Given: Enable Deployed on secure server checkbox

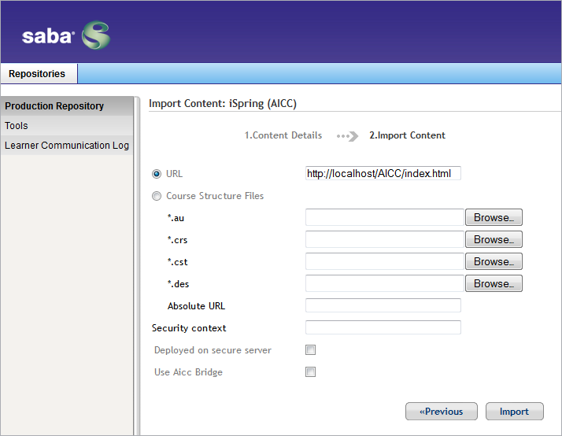Looking at the screenshot, I should (x=310, y=349).
